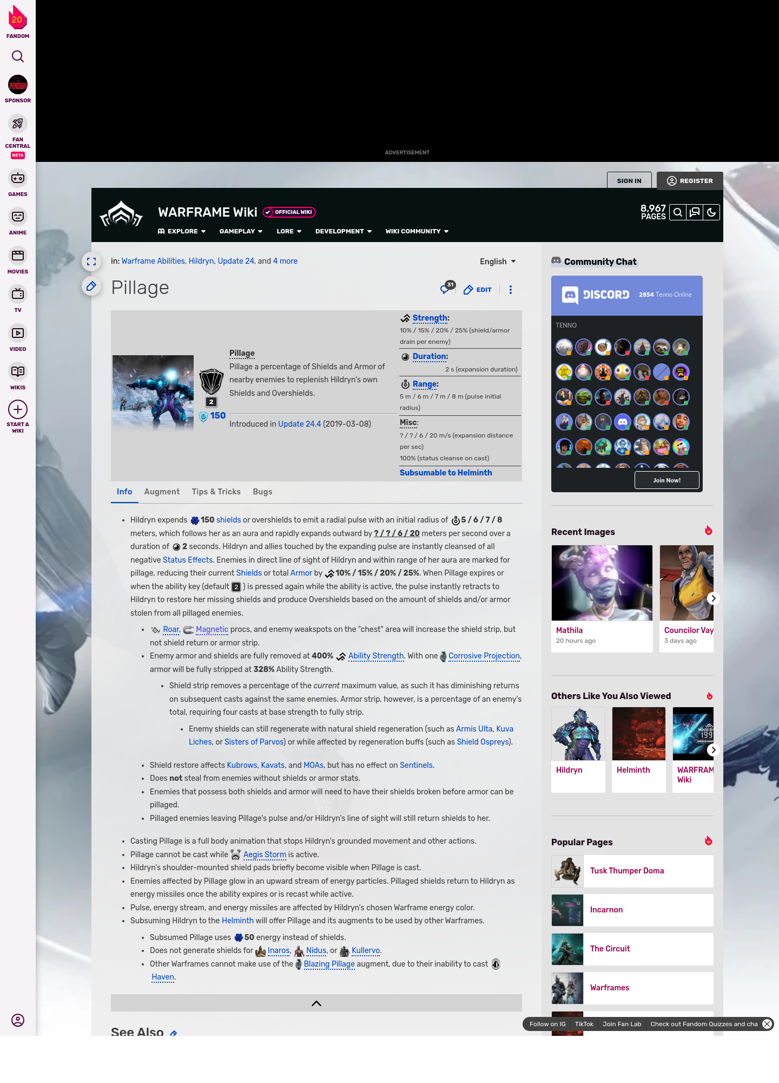Open the page more-actions kebab menu
Screen dimensions: 779x1083
pos(511,290)
